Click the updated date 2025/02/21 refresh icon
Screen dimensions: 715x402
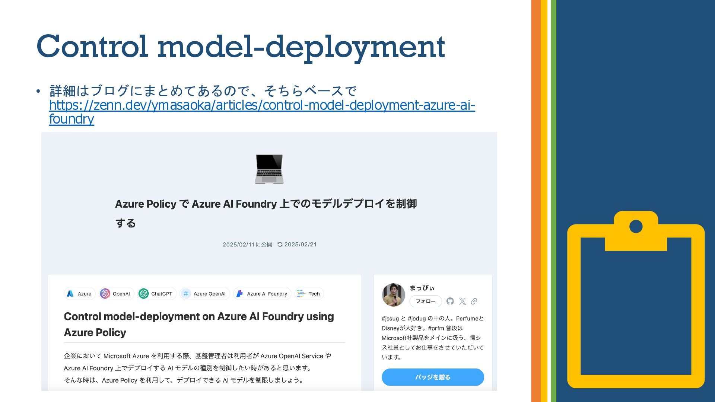[280, 245]
